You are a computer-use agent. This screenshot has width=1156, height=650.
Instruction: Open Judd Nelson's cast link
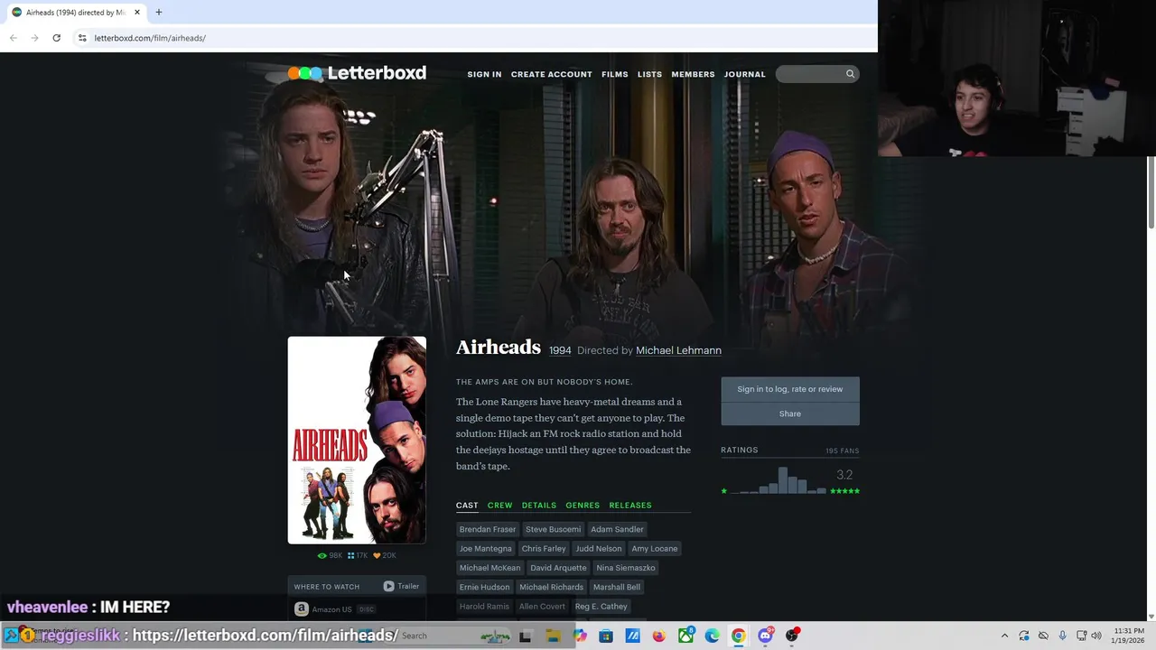click(x=599, y=548)
